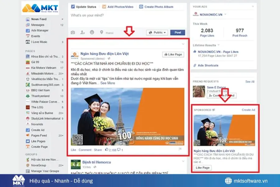
Task: Open the emoji feeling icon in composer
Action: coord(92,32)
